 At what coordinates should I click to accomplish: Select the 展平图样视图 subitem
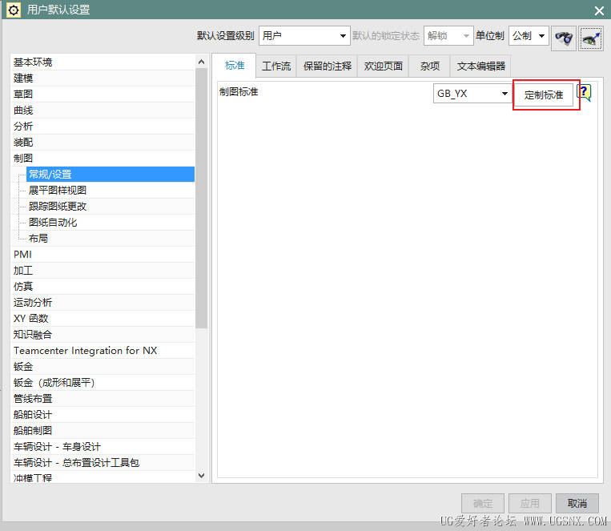(x=111, y=191)
